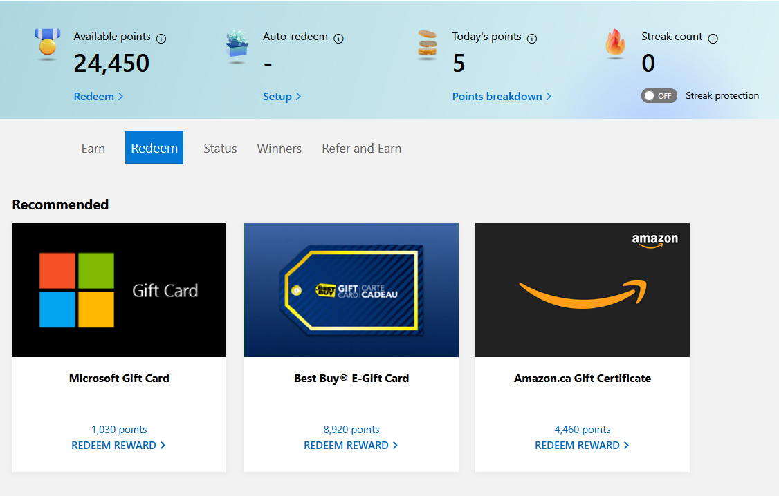Click the 8,920 points text
The image size is (779, 496).
click(351, 430)
